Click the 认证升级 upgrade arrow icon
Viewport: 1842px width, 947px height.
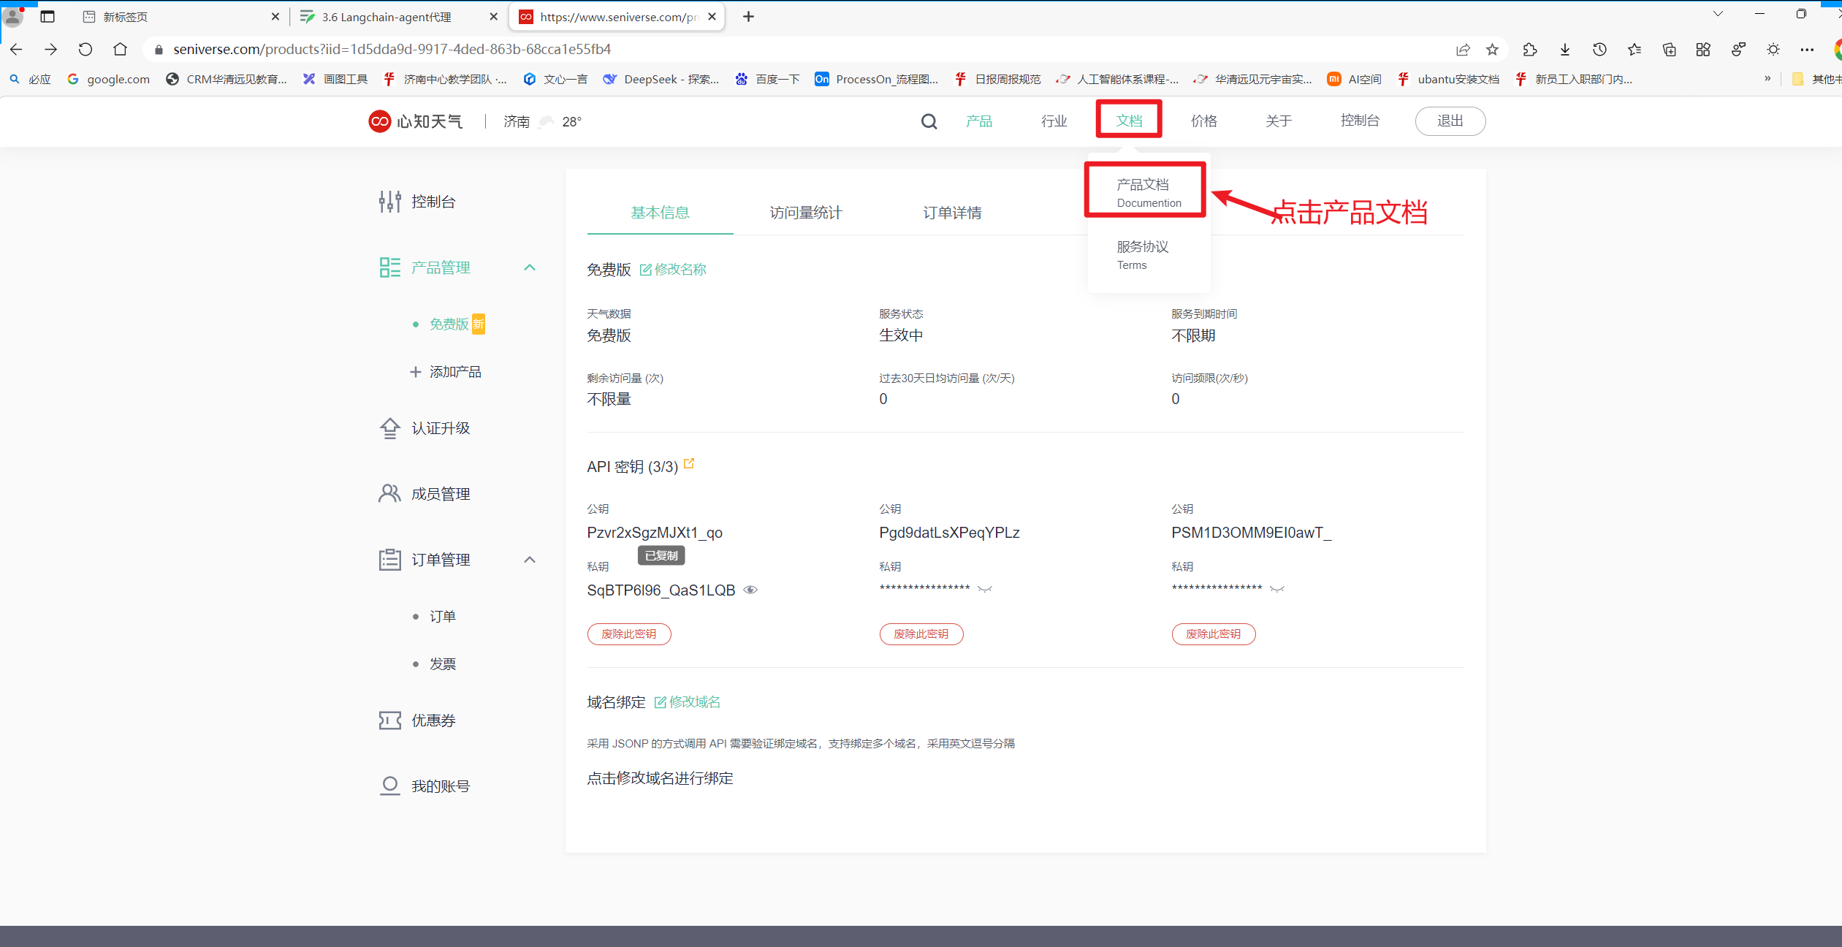(x=389, y=428)
